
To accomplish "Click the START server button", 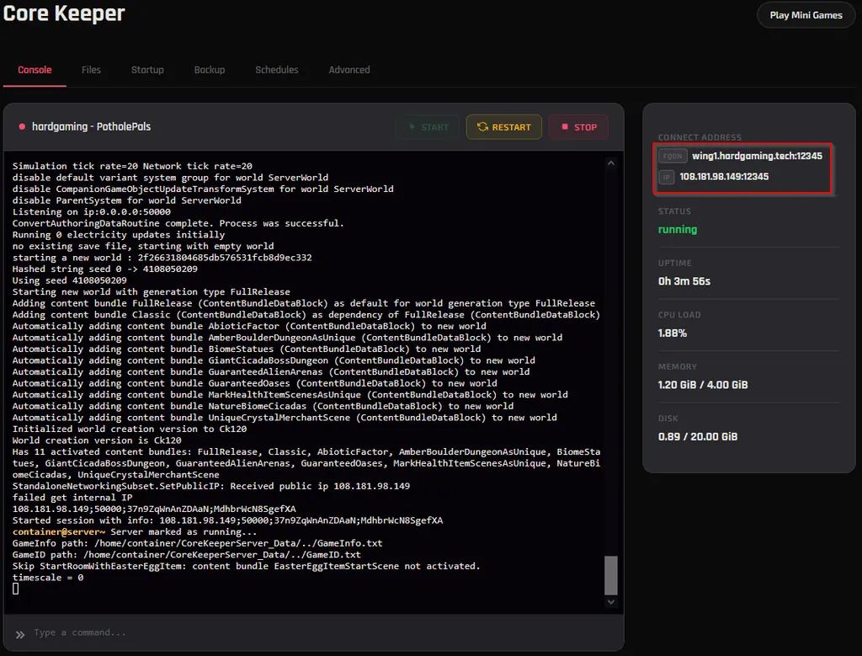I will [x=428, y=127].
